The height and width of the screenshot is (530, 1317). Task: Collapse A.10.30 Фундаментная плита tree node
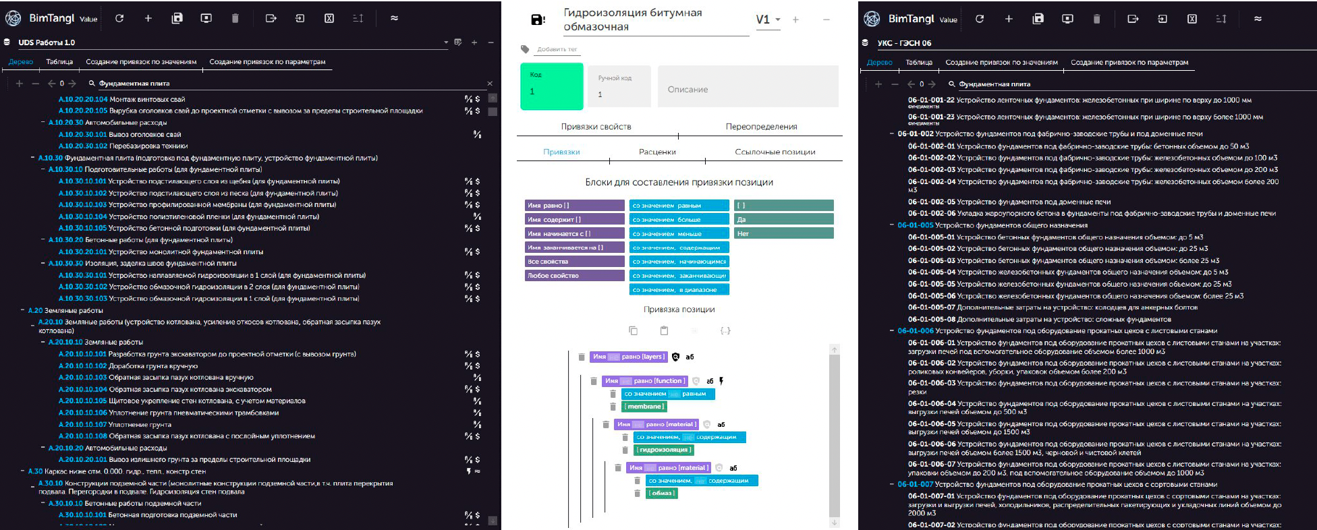pos(32,158)
